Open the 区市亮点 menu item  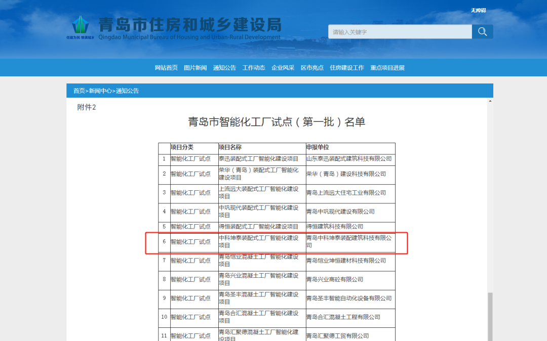click(312, 68)
